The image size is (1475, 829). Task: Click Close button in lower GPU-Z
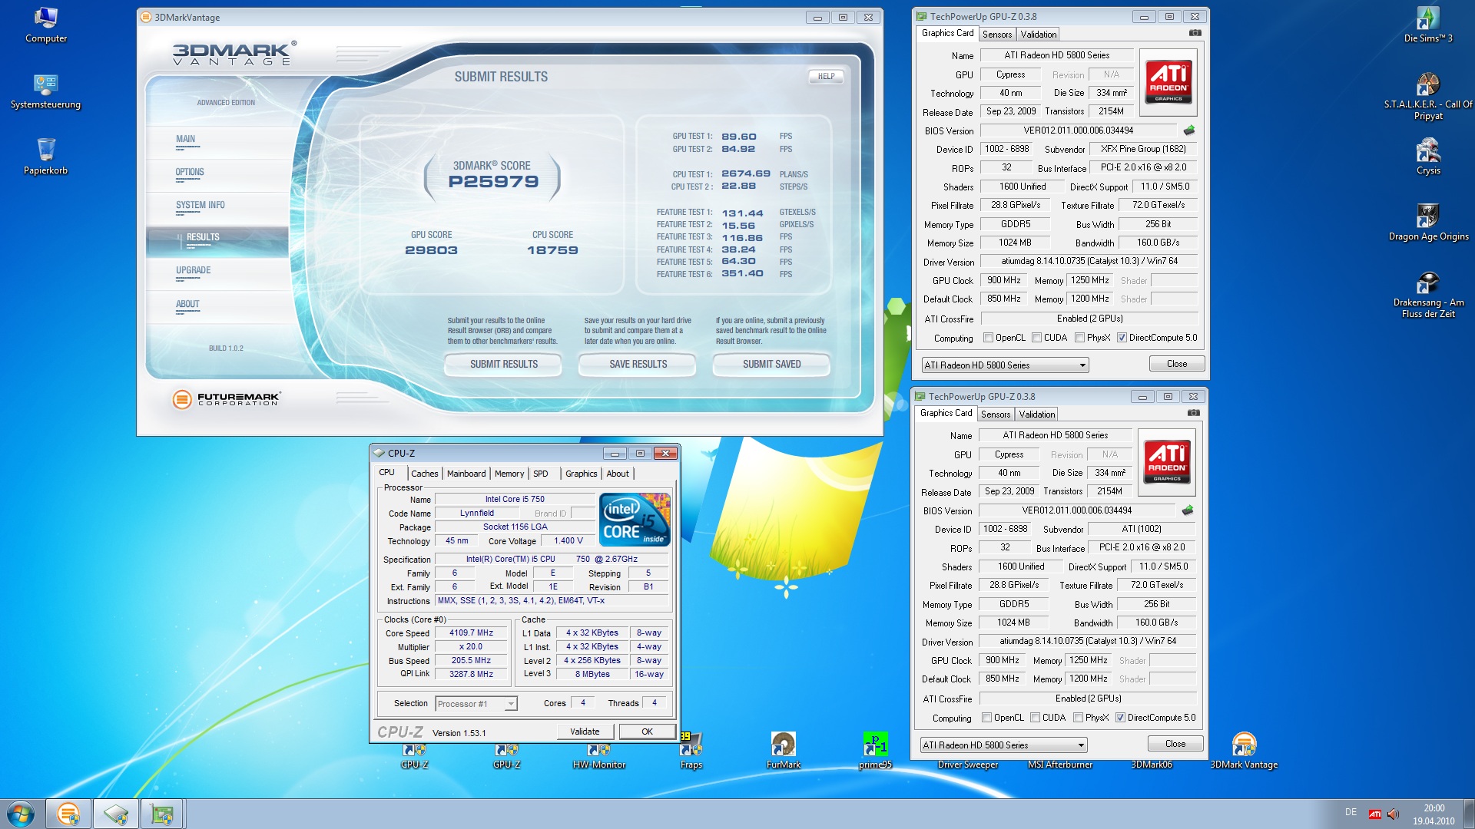1175,744
